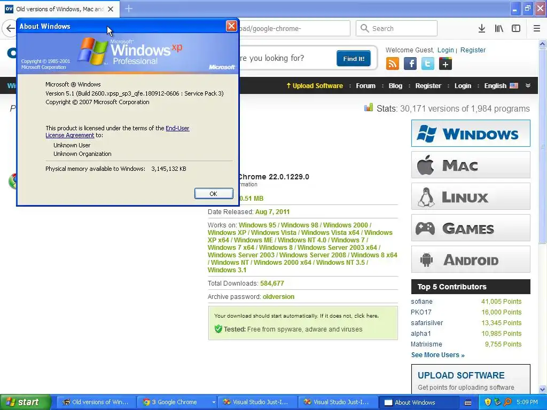Click the alpha1 contributor link
This screenshot has height=410, width=547.
[x=421, y=334]
